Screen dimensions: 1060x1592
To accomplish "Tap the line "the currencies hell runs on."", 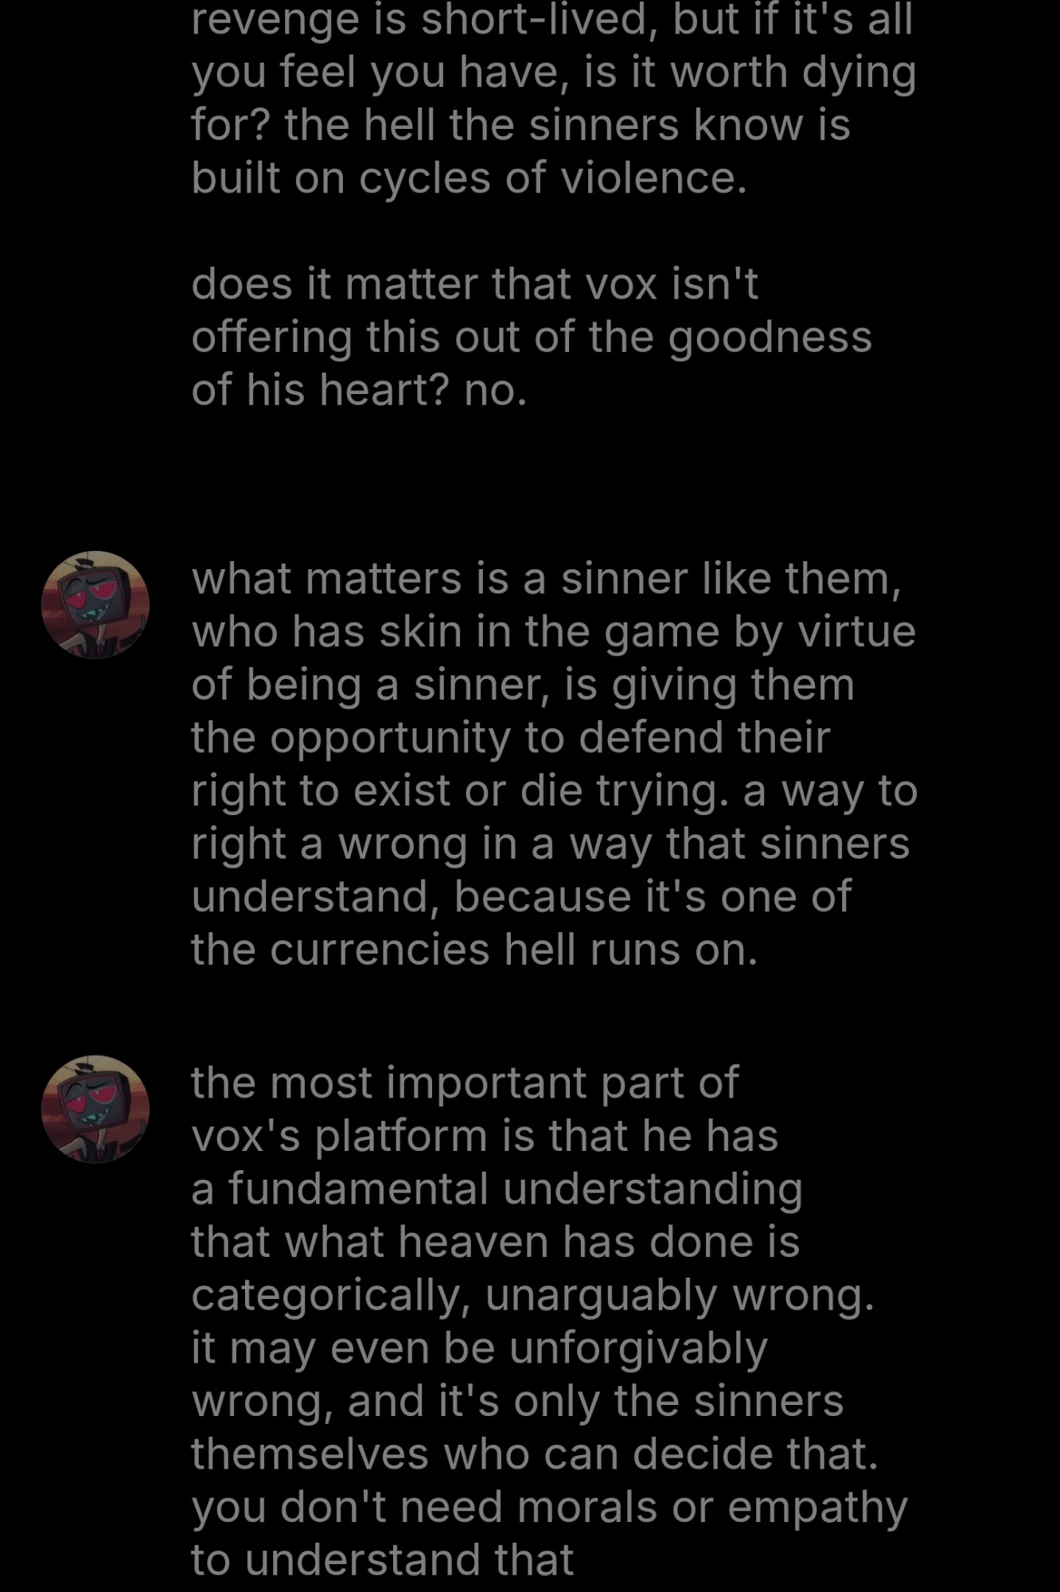I will (x=474, y=950).
